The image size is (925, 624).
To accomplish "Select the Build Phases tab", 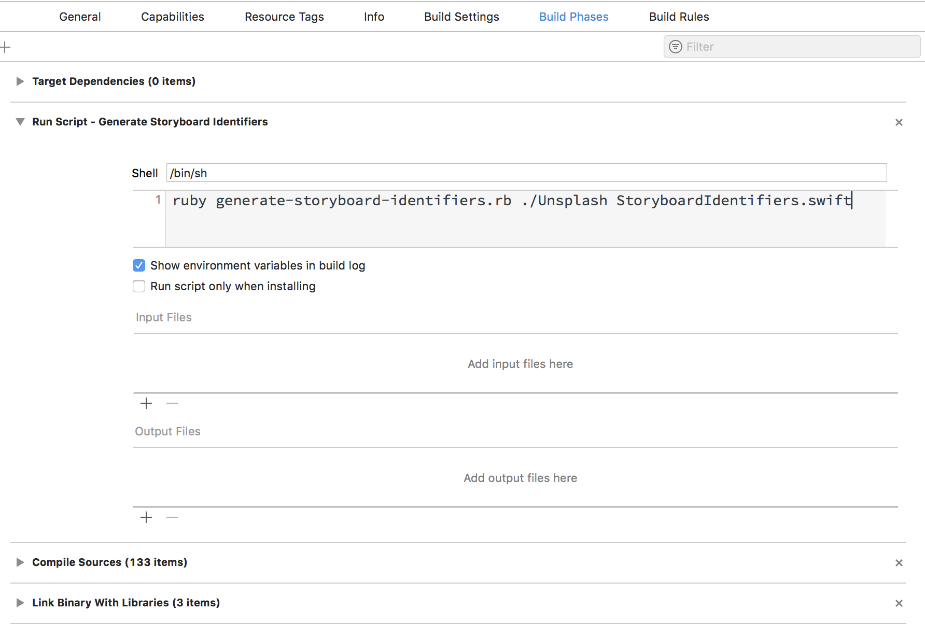I will pyautogui.click(x=574, y=17).
